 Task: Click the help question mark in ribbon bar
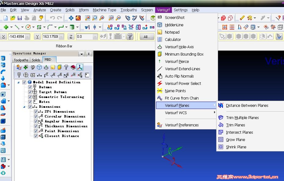[130, 37]
